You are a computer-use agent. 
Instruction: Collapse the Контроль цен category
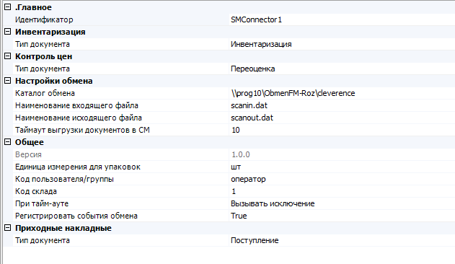7,56
